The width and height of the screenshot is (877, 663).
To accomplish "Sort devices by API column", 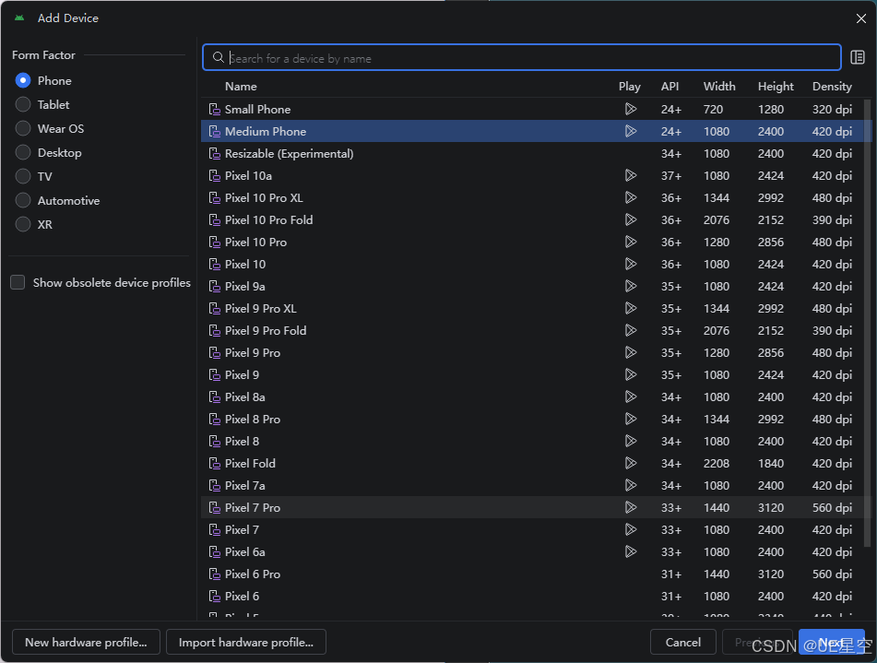I will click(x=670, y=86).
